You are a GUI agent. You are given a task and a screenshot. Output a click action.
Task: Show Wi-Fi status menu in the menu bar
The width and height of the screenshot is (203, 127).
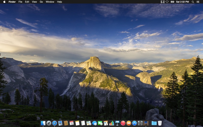coord(167,2)
